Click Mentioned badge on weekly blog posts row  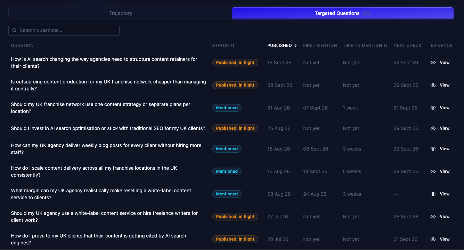(227, 149)
